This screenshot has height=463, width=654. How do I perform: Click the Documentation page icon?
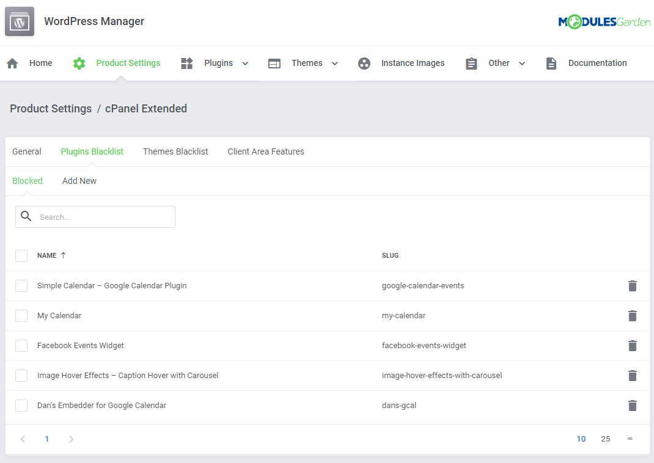coord(551,64)
